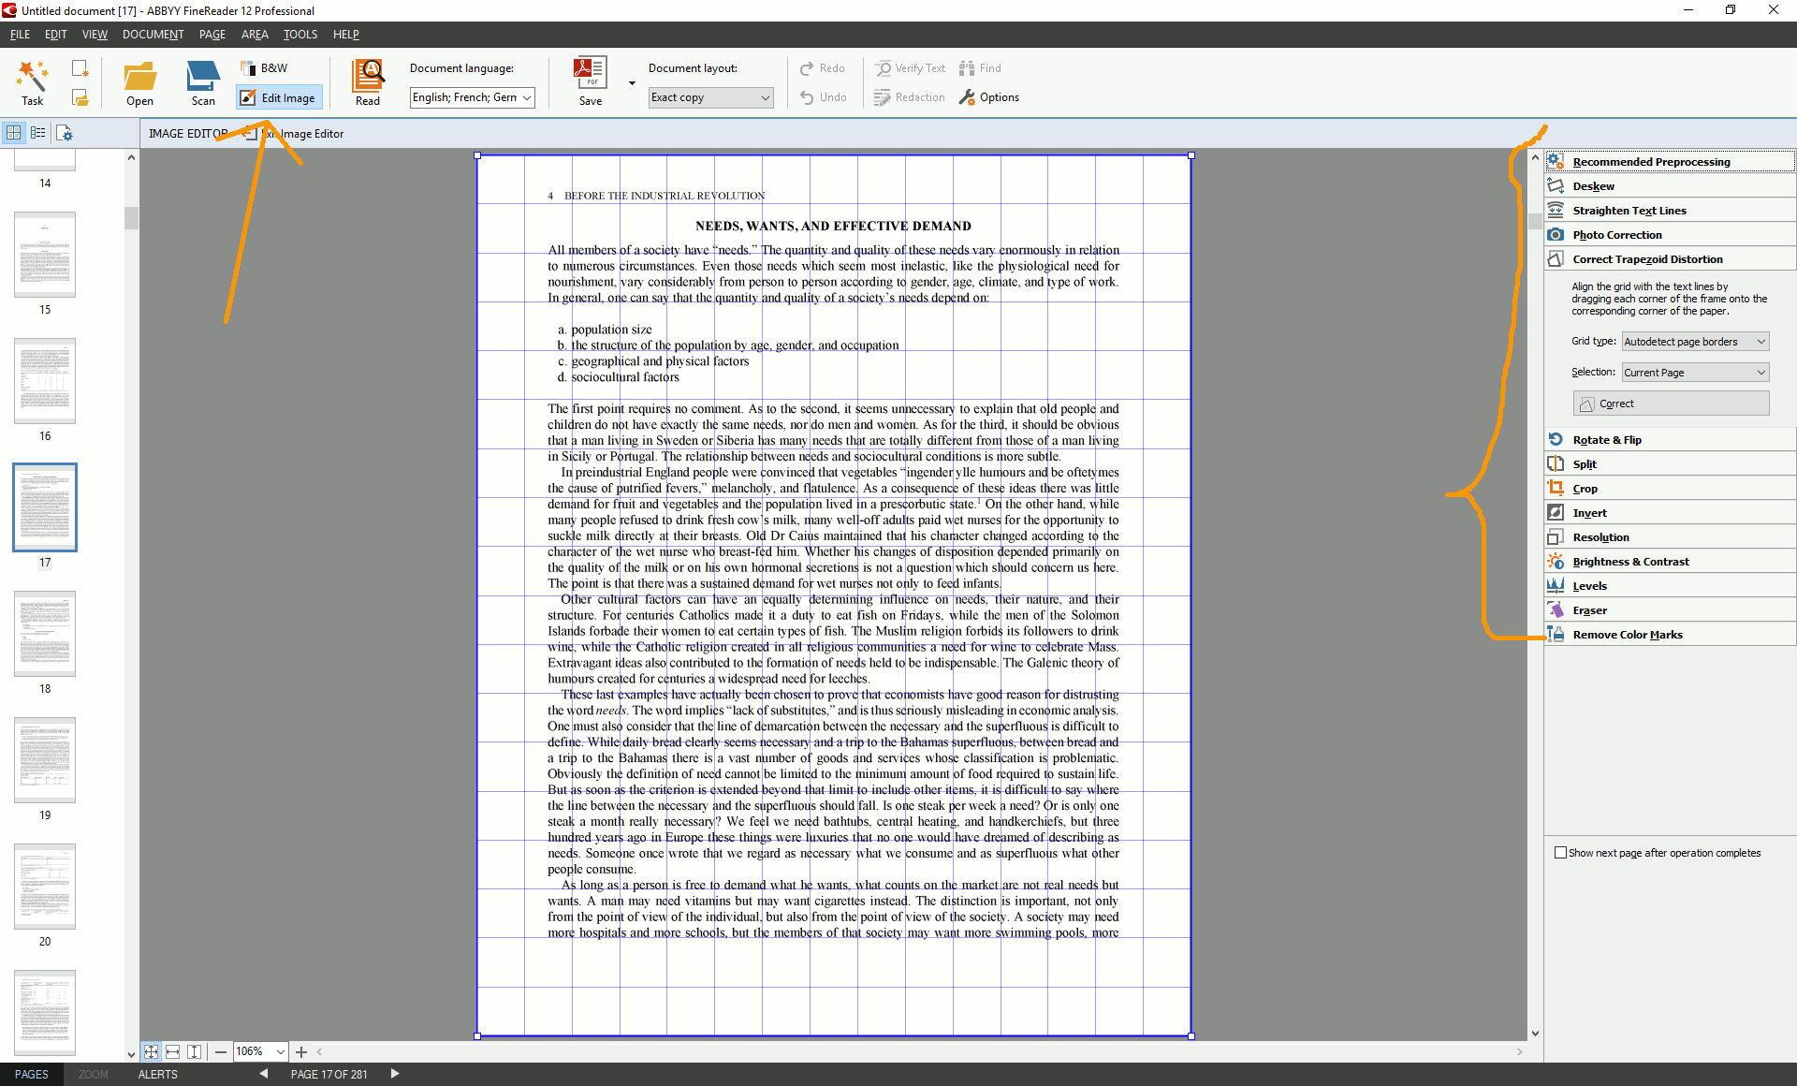This screenshot has width=1797, height=1086.
Task: Click the Options button
Action: point(989,97)
